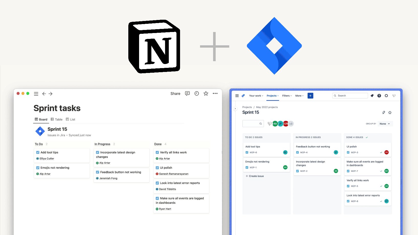Favorite the Notion page via the star icon

pyautogui.click(x=206, y=93)
